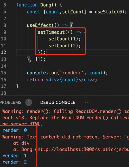Click the 'const' keyword on line 6
This screenshot has height=167, width=129.
[x=34, y=12]
